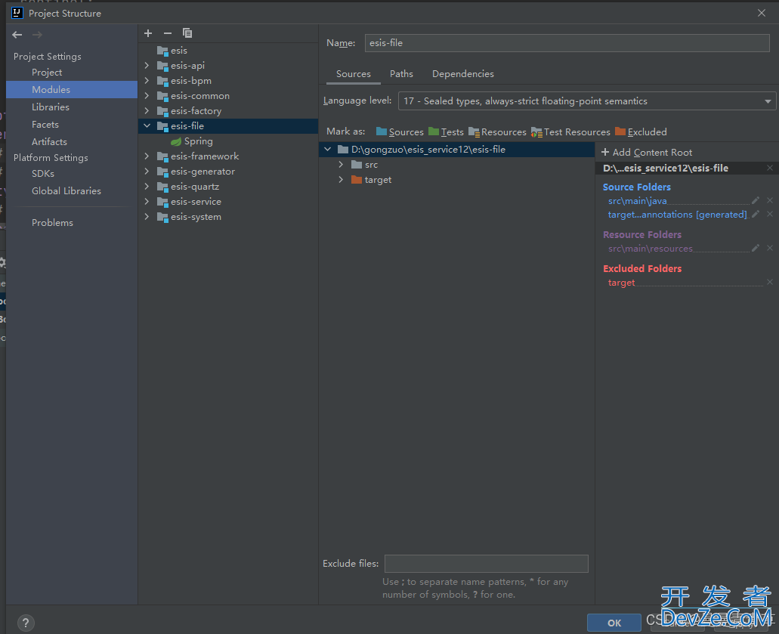
Task: Edit properties of src\main\java source folder
Action: coord(755,200)
